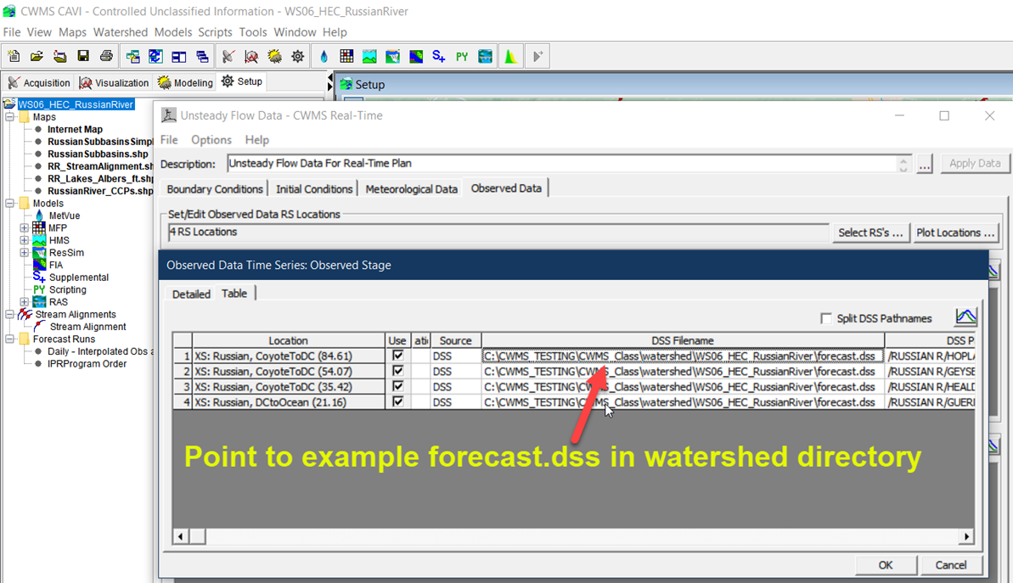Click the Print toolbar icon

107,57
